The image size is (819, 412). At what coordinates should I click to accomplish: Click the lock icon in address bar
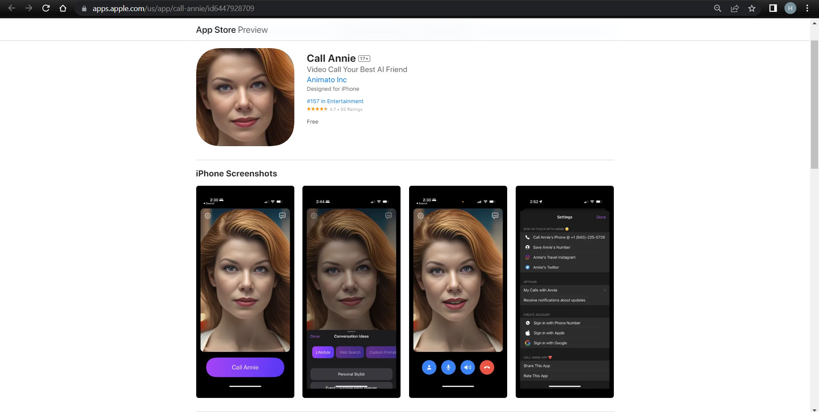click(x=84, y=9)
